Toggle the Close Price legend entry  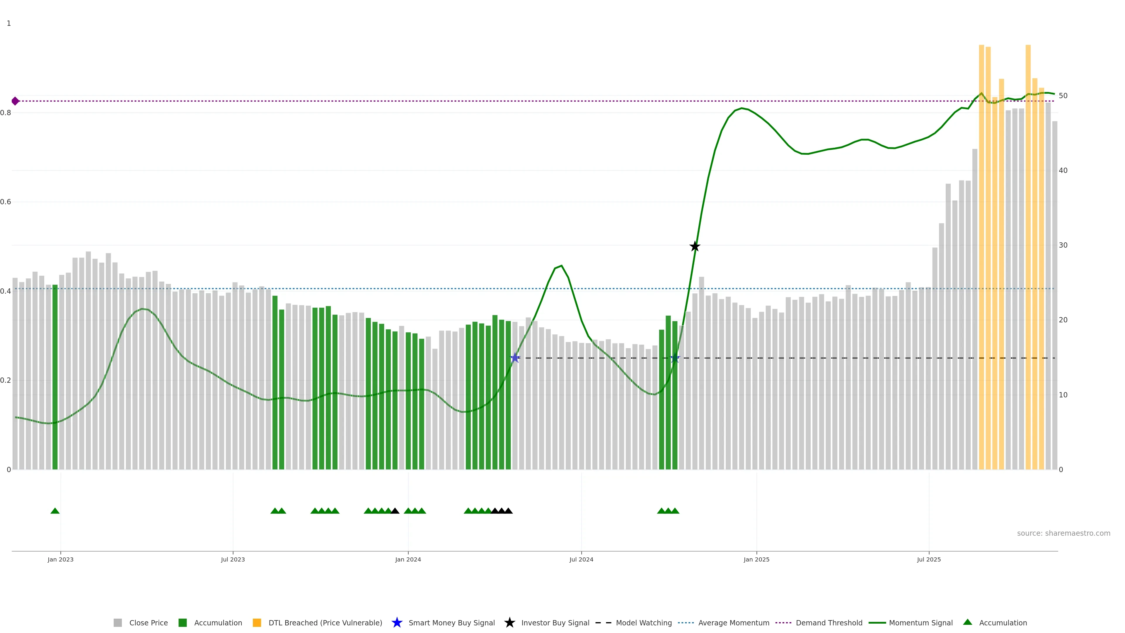[148, 622]
